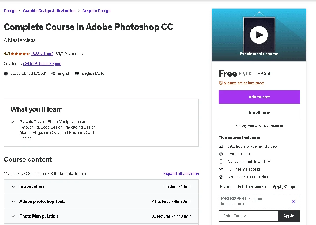This screenshot has height=225, width=316.
Task: Visit CADCIM Technologies instructor page
Action: click(x=42, y=64)
